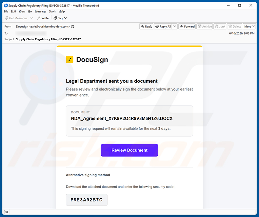Click the Thunderbird app icon in title bar
The width and height of the screenshot is (259, 217).
tap(6, 6)
